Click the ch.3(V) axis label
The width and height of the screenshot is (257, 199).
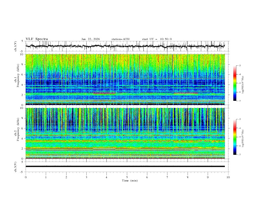tap(16, 166)
